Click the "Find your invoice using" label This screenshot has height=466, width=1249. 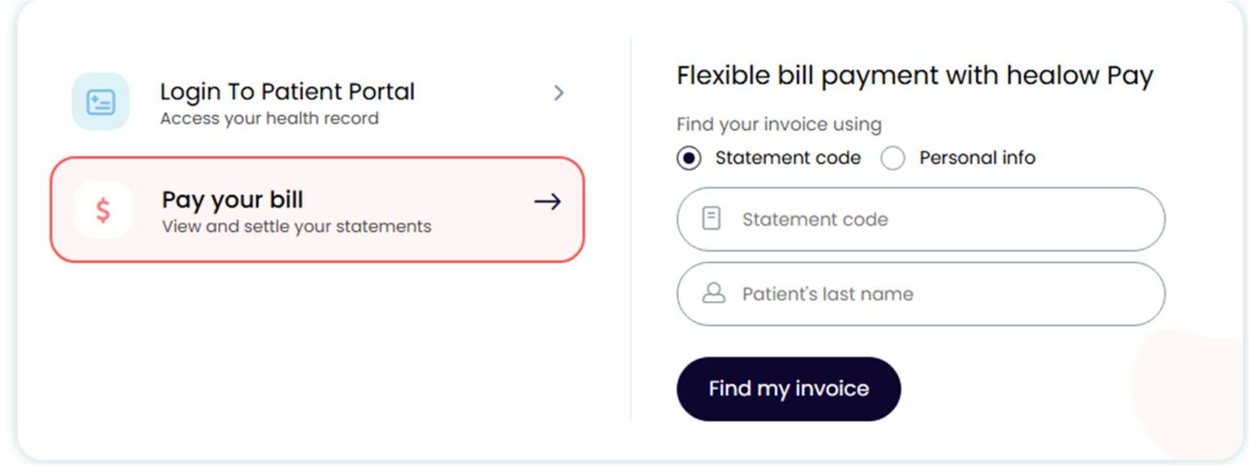coord(778,124)
